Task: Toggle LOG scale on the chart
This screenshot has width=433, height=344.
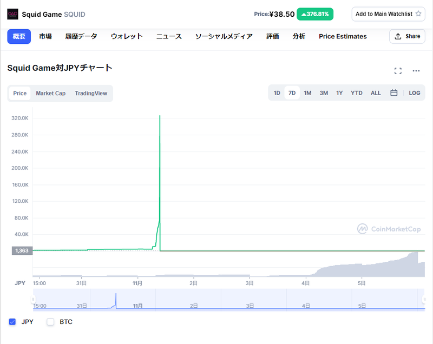Action: pyautogui.click(x=414, y=93)
